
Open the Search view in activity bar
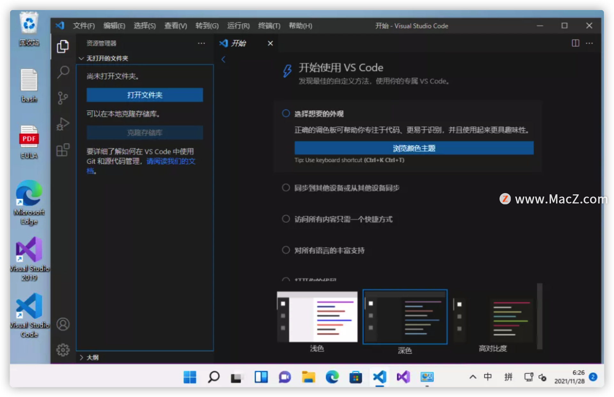63,72
